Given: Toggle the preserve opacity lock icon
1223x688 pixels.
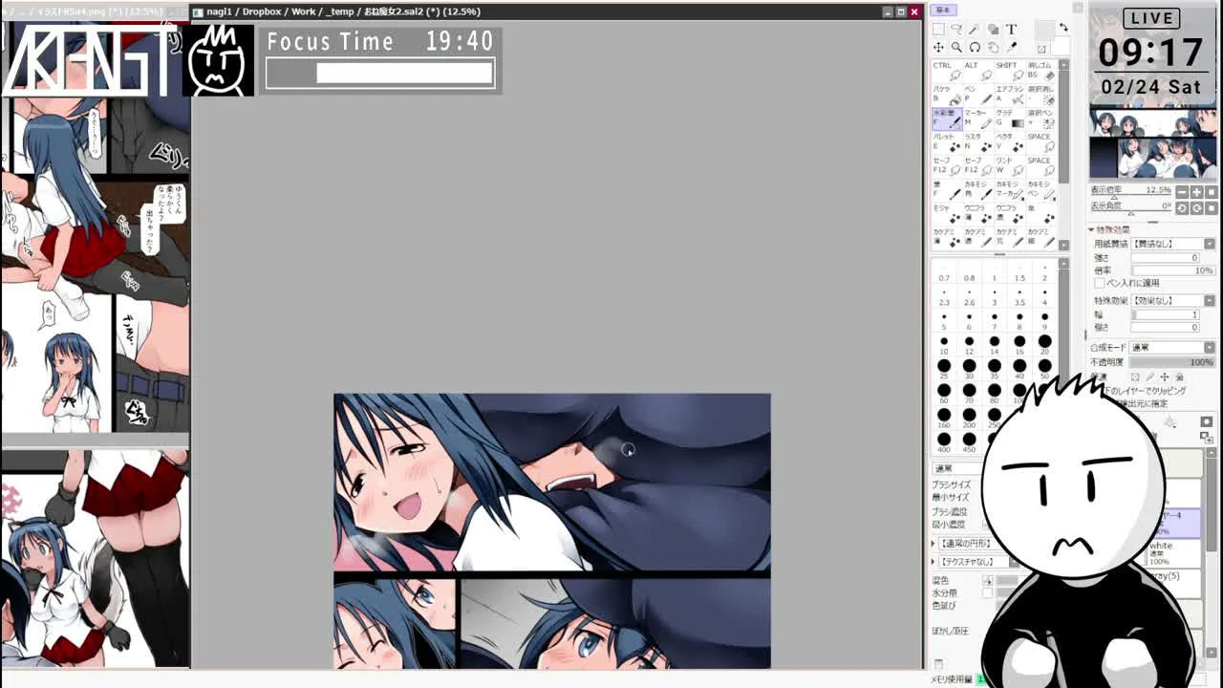Looking at the screenshot, I should (1135, 377).
